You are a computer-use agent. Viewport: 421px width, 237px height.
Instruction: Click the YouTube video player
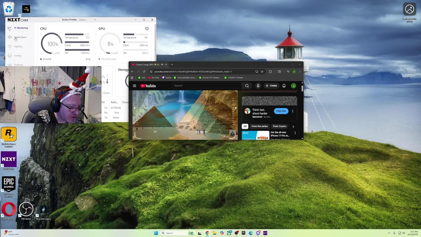[x=185, y=115]
